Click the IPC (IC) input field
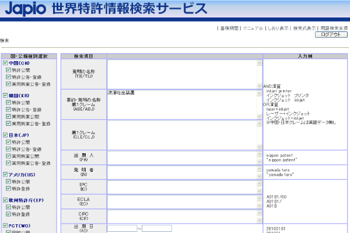 pyautogui.click(x=184, y=186)
